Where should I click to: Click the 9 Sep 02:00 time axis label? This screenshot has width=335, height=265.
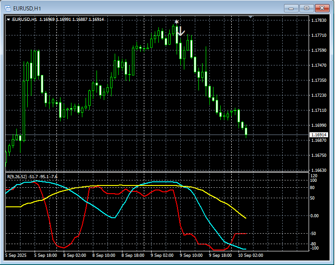pos(162,255)
